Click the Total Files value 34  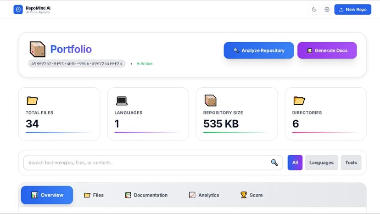32,124
